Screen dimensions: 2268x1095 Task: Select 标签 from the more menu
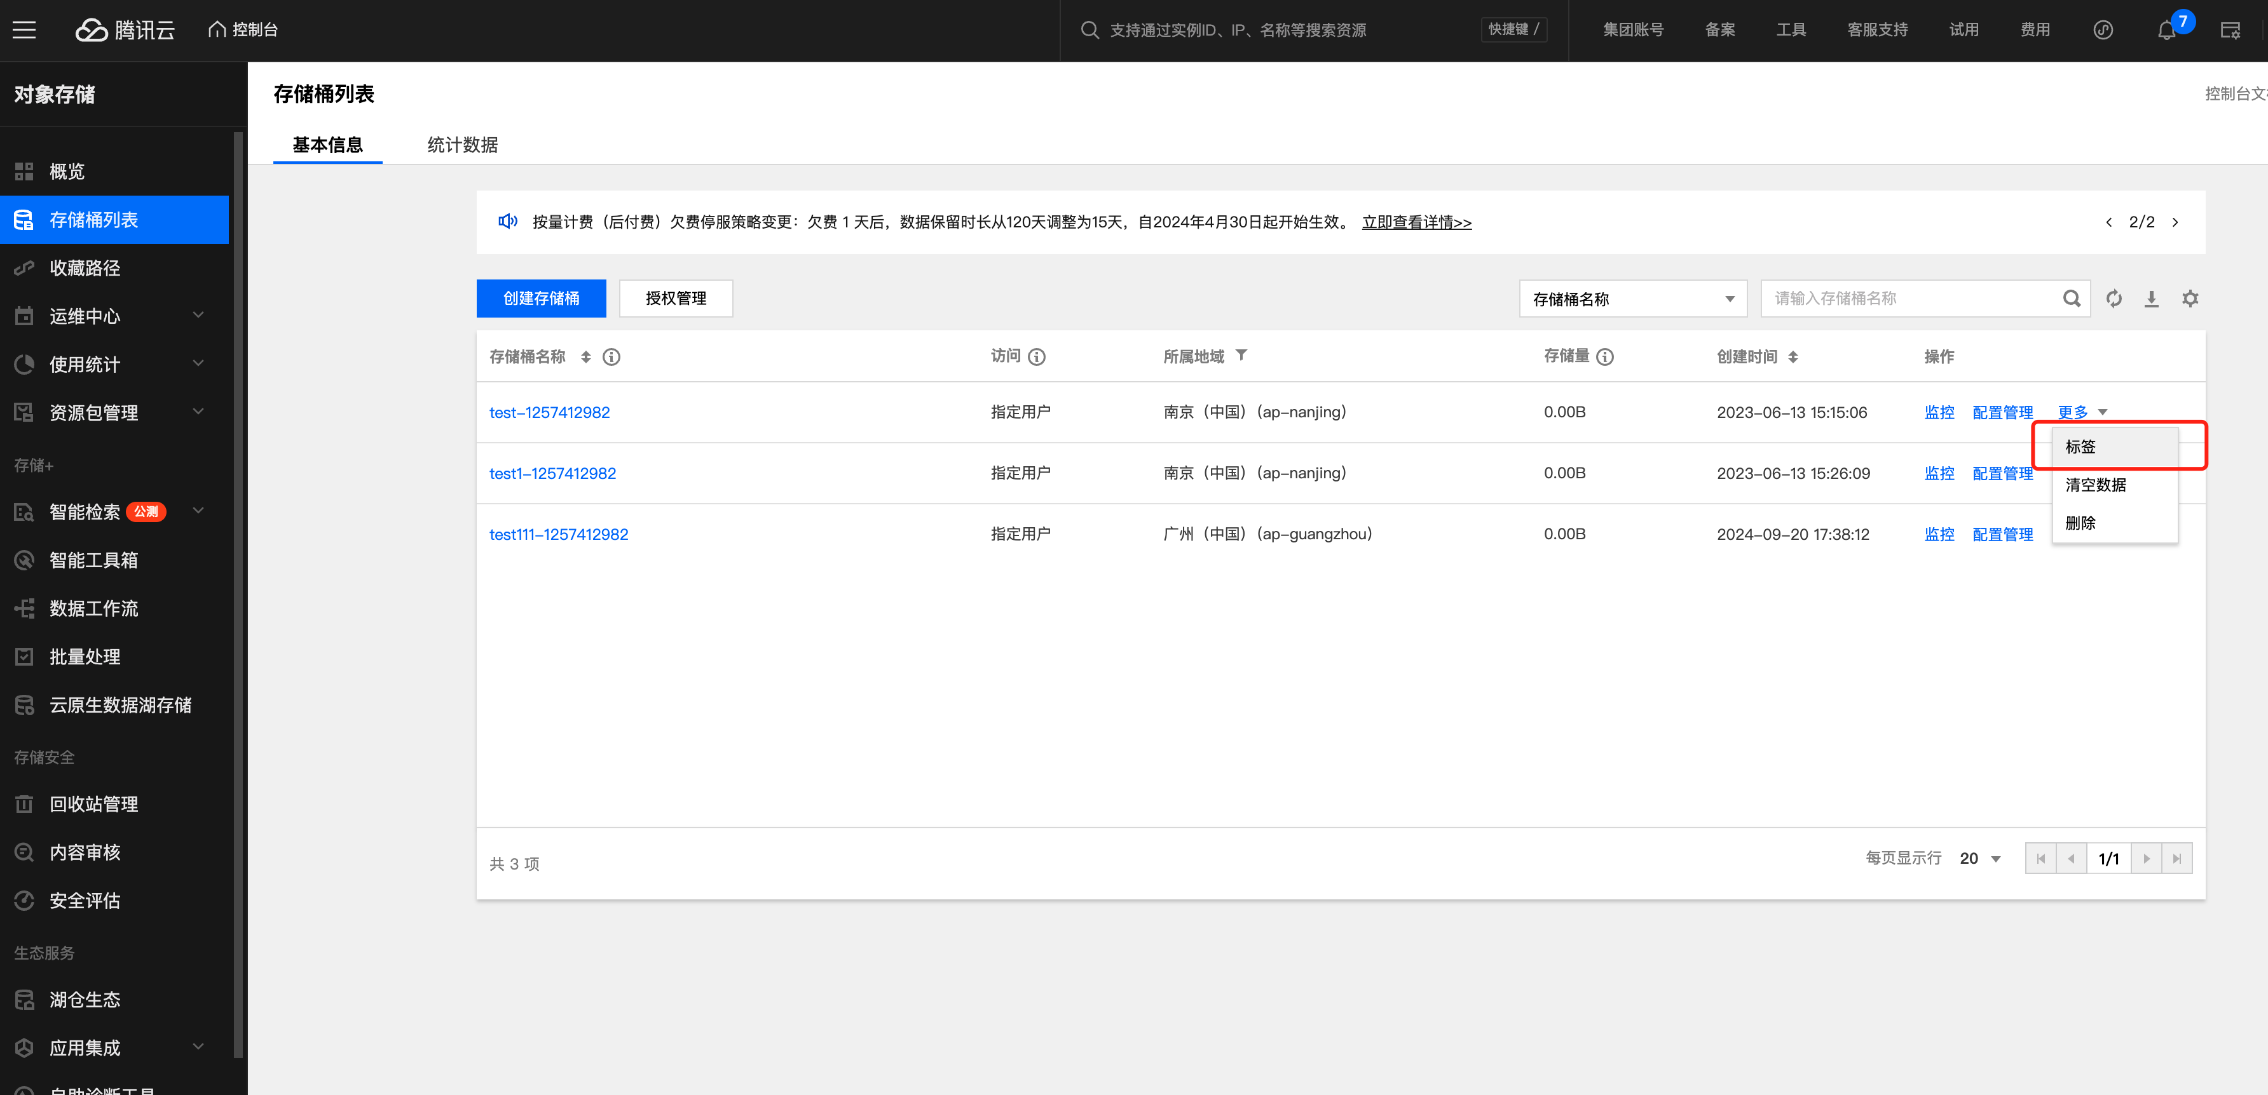click(x=2114, y=448)
